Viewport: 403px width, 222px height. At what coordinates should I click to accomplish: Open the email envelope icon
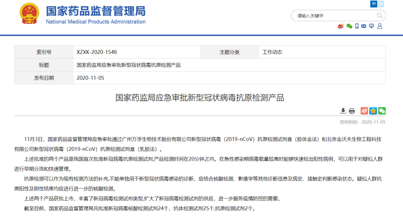pos(364,26)
